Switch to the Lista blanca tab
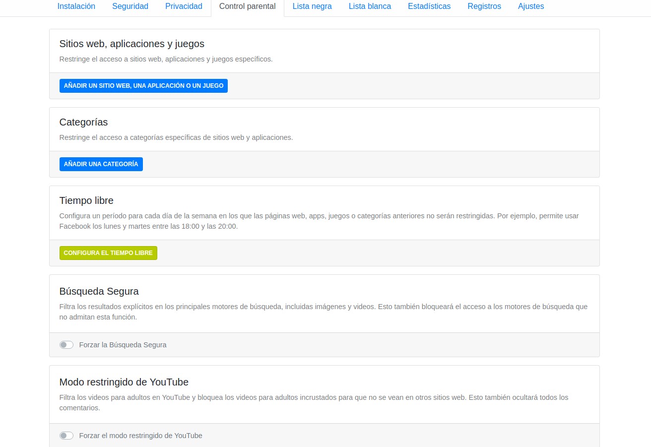Image resolution: width=651 pixels, height=447 pixels. tap(370, 6)
